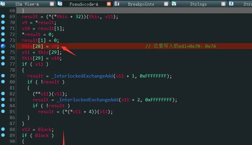This screenshot has width=252, height=145.
Task: Toggle breakpoint dot on line 69
Action: (x=3, y=16)
